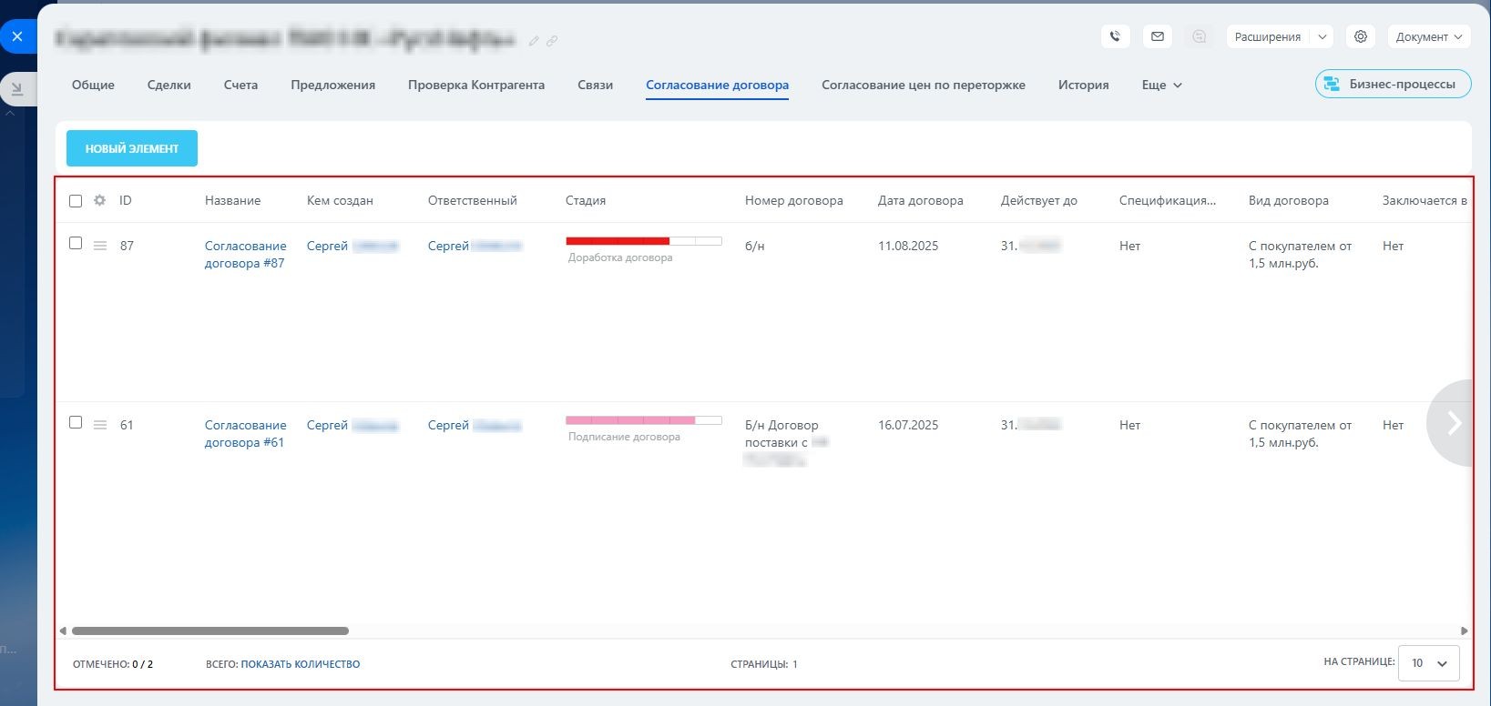The height and width of the screenshot is (706, 1491).
Task: Open the Документ dropdown
Action: pyautogui.click(x=1429, y=36)
